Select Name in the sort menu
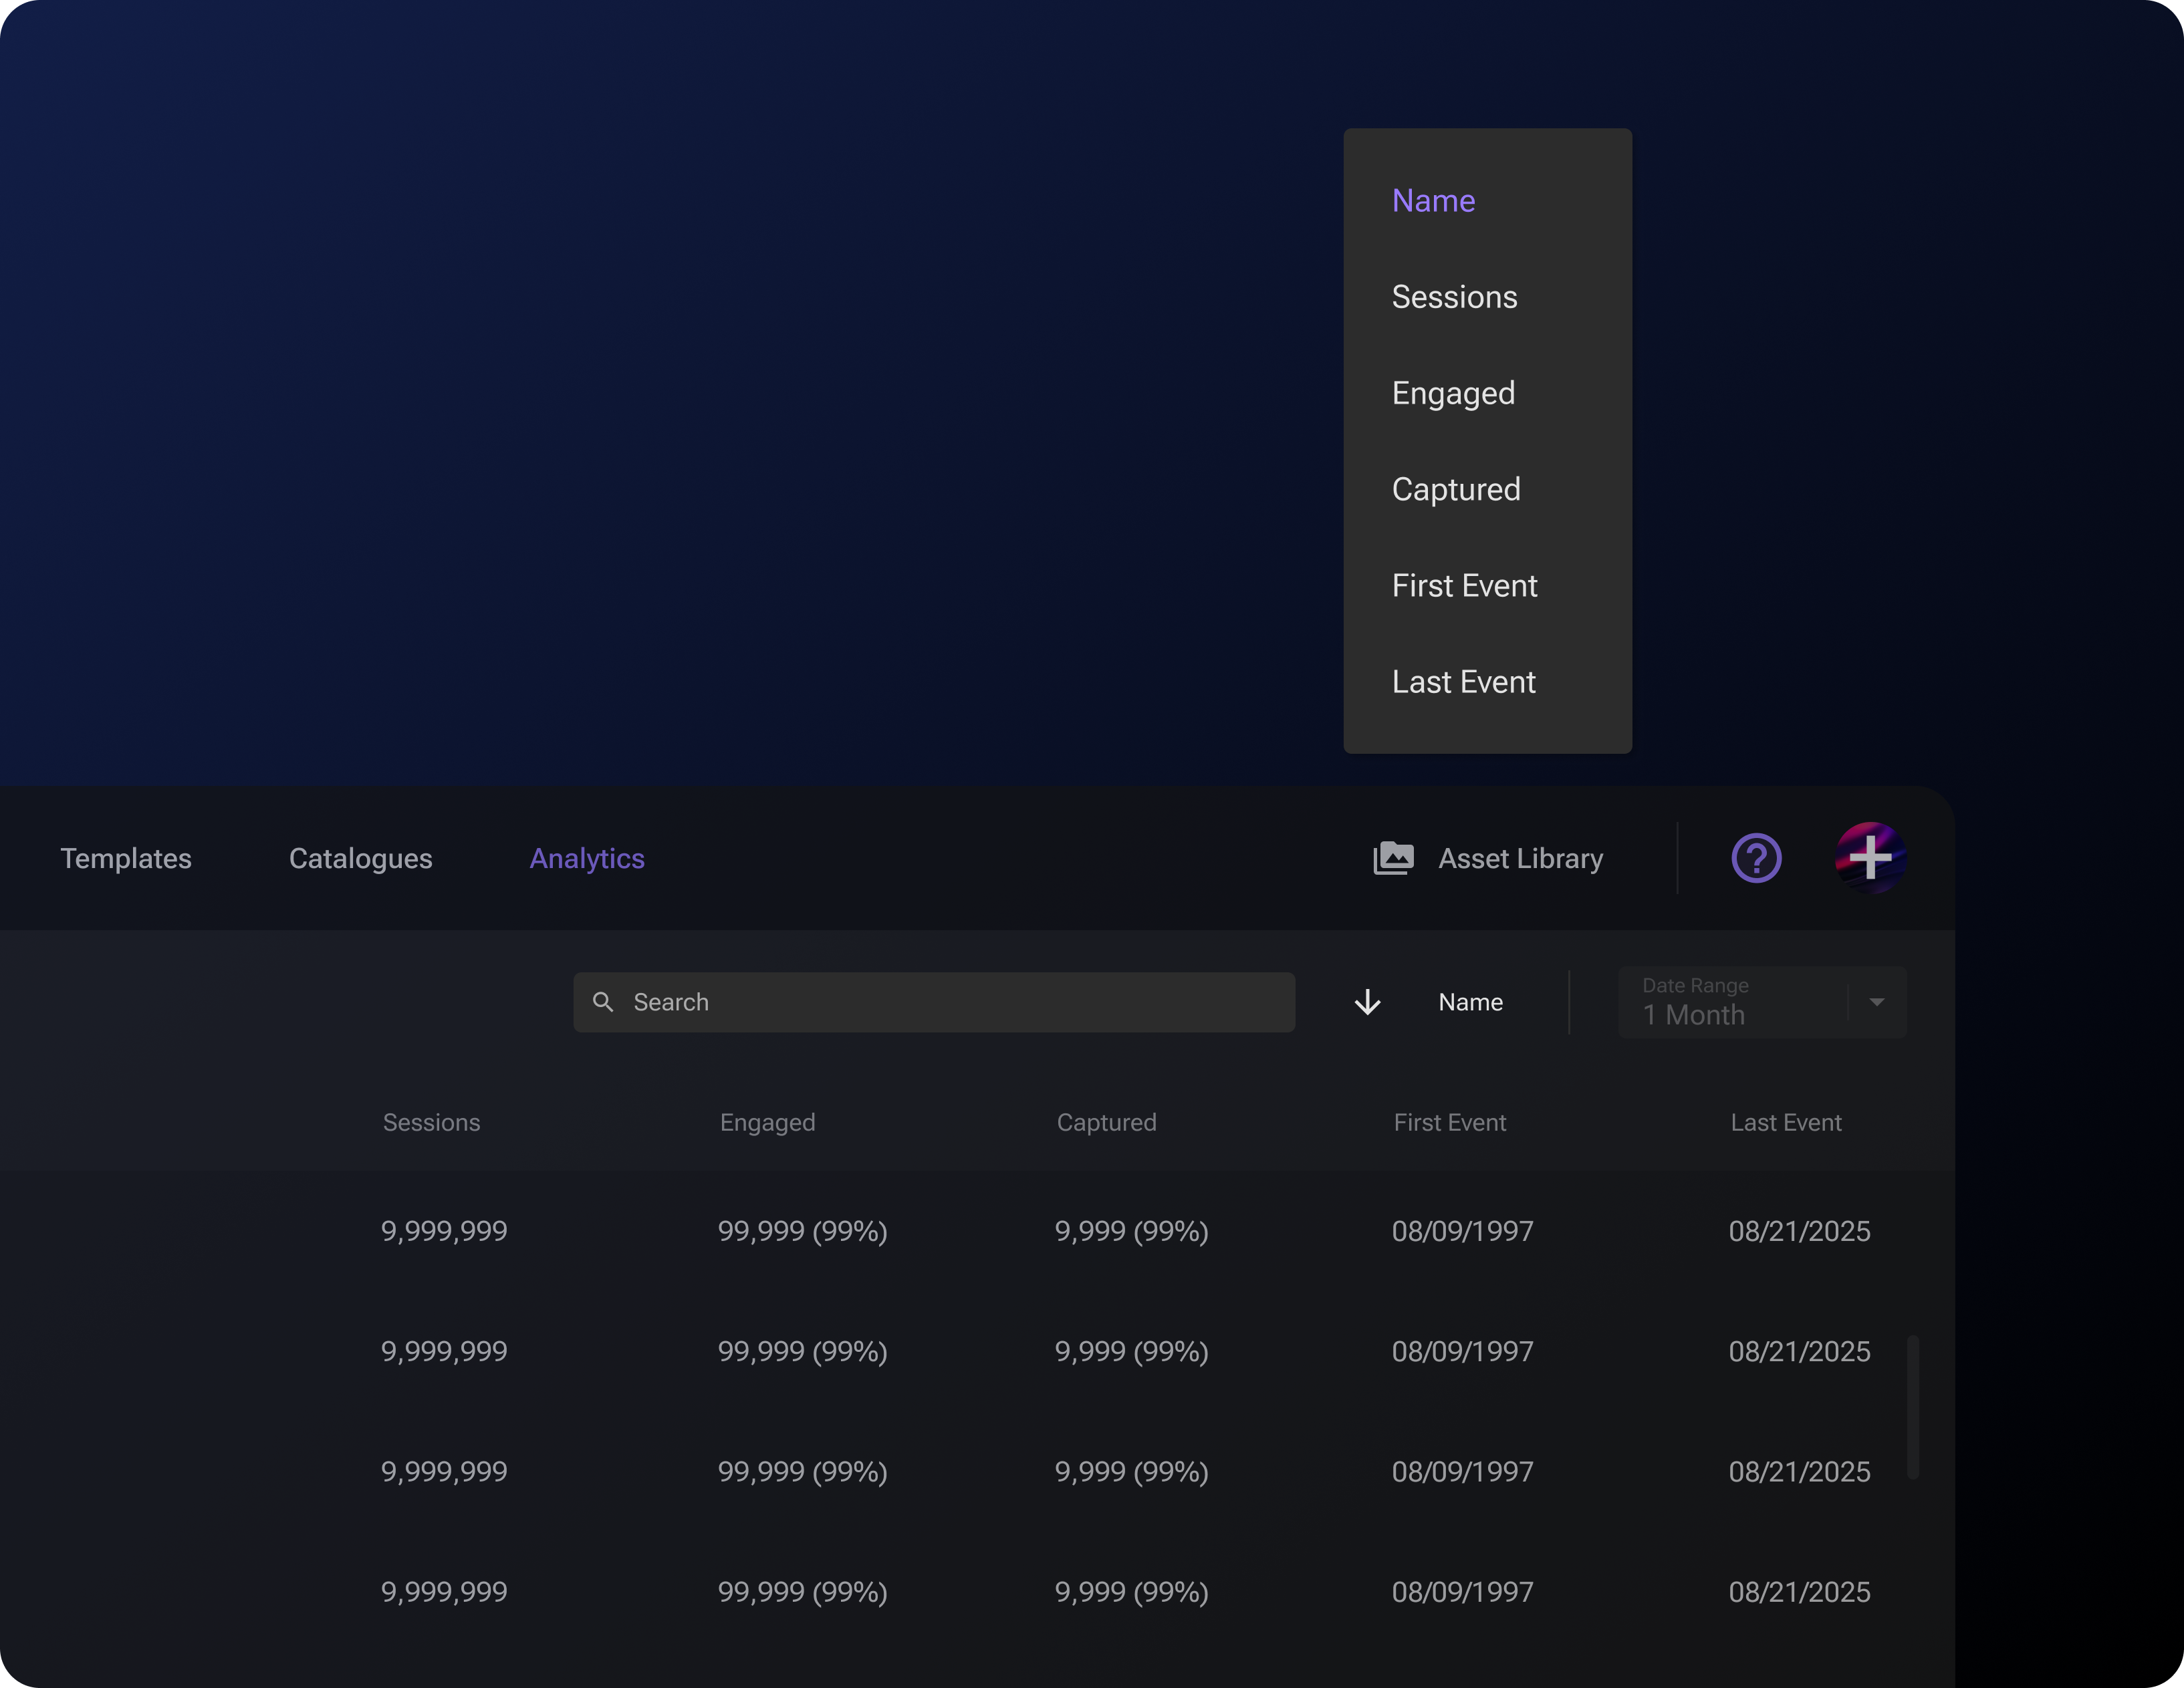This screenshot has height=1688, width=2184. point(1433,201)
